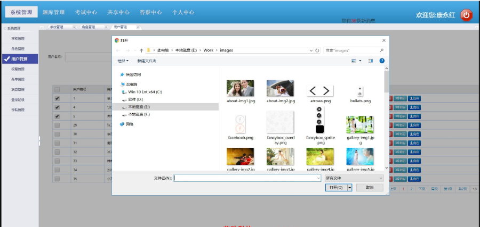Open 快速访问 quick access in the tree
The image size is (480, 227).
click(x=131, y=74)
